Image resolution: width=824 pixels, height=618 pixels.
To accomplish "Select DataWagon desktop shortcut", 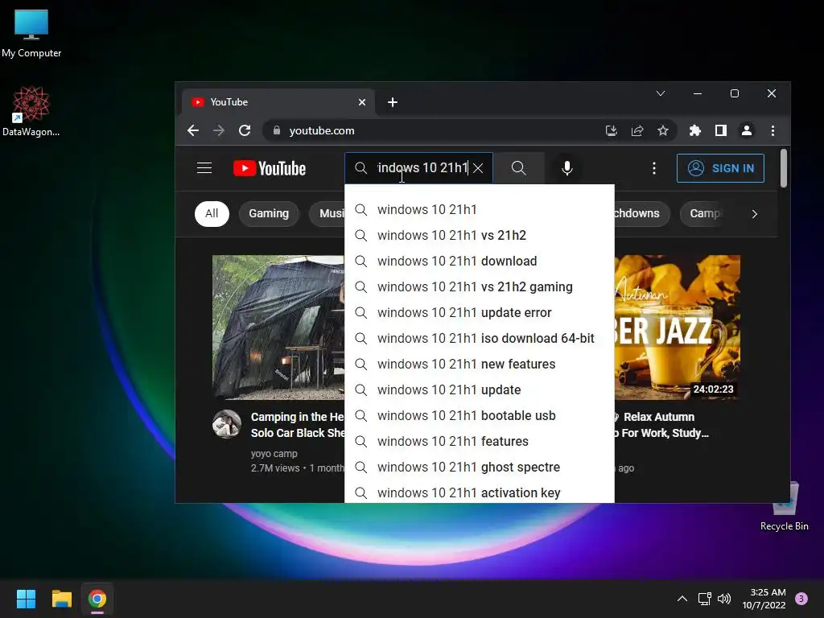I will tap(31, 111).
